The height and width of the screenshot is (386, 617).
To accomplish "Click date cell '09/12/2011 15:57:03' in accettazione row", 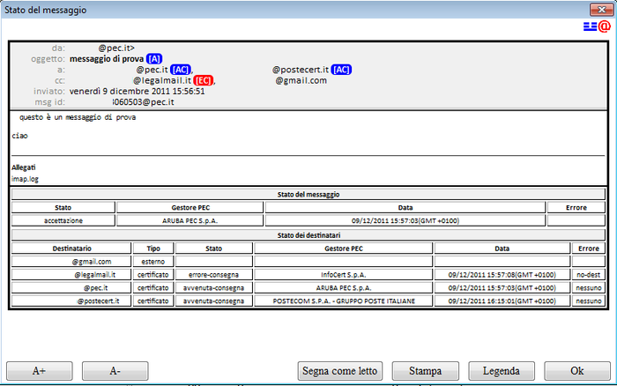I will coord(405,220).
